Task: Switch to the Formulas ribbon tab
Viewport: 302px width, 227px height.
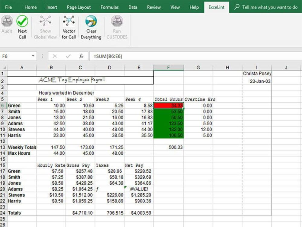Action: tap(109, 7)
